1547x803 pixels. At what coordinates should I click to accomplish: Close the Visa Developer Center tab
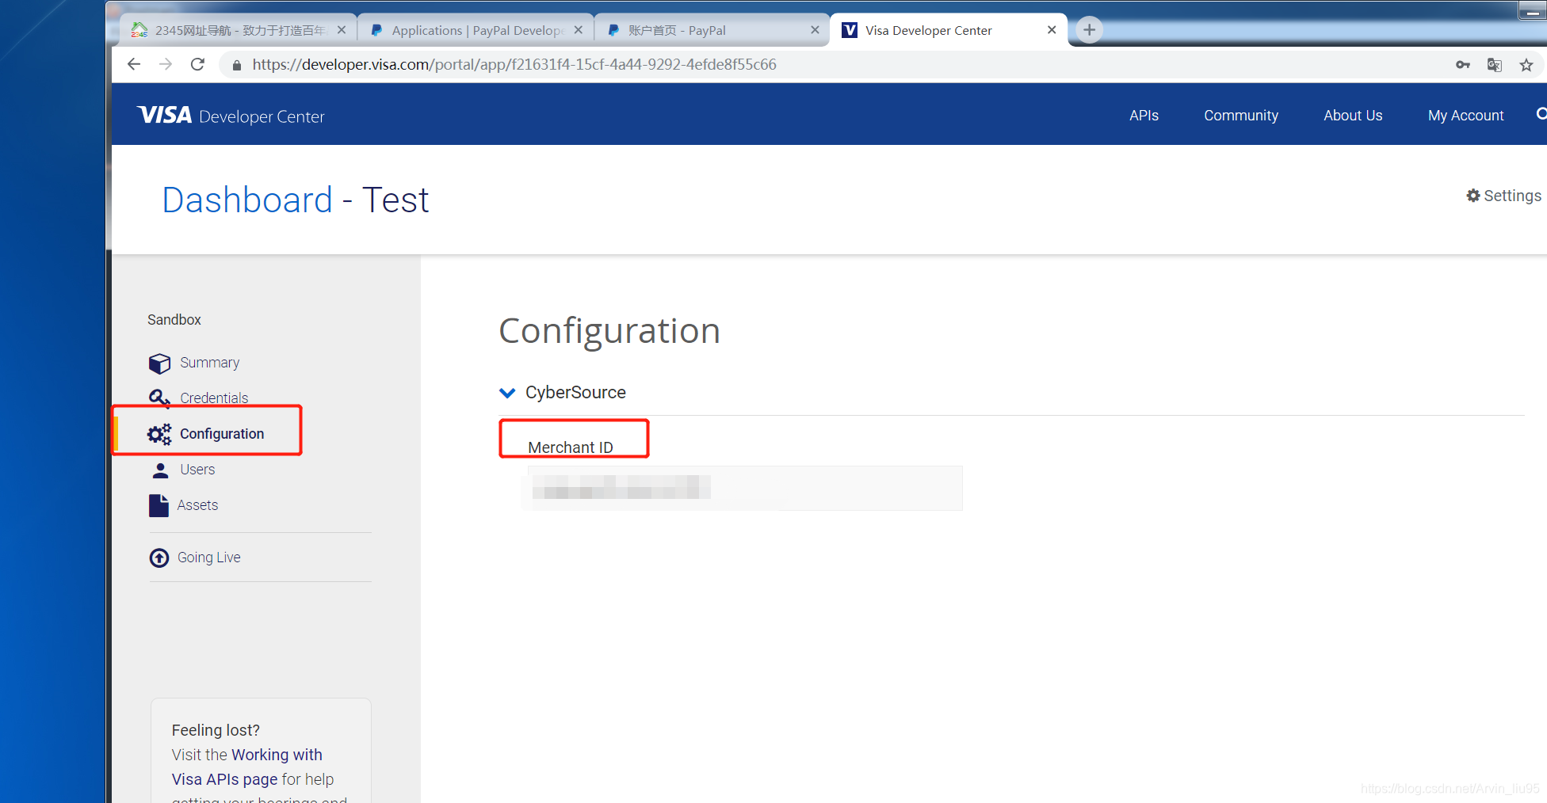[1052, 30]
